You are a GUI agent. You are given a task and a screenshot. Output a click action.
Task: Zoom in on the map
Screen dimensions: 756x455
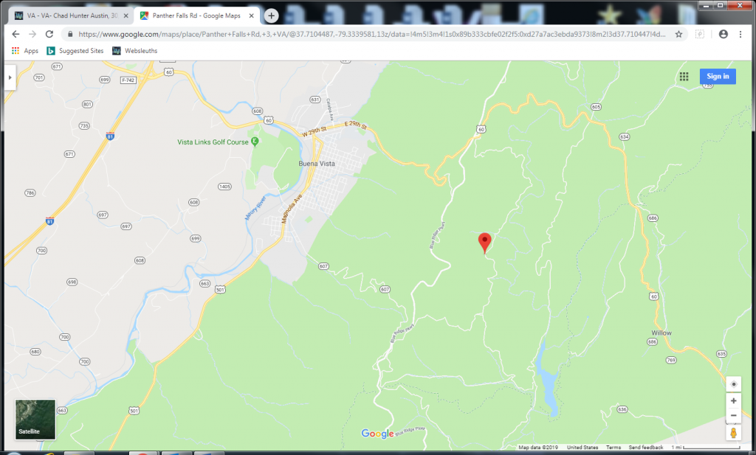click(x=733, y=401)
